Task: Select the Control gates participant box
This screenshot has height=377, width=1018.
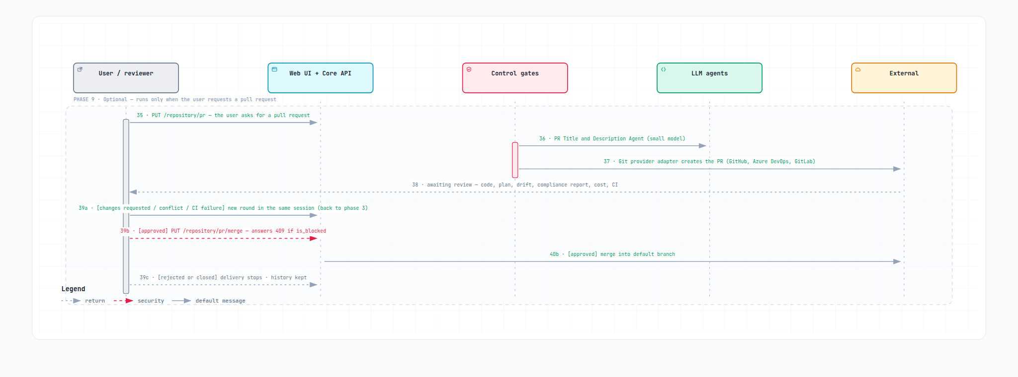Action: pos(515,78)
